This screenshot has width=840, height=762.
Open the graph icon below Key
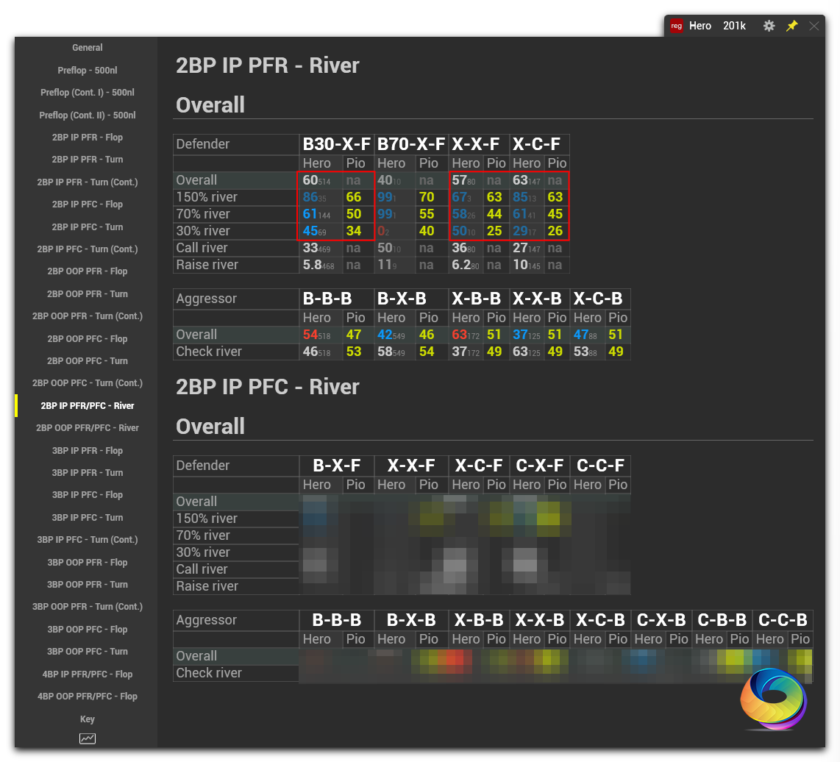(88, 738)
